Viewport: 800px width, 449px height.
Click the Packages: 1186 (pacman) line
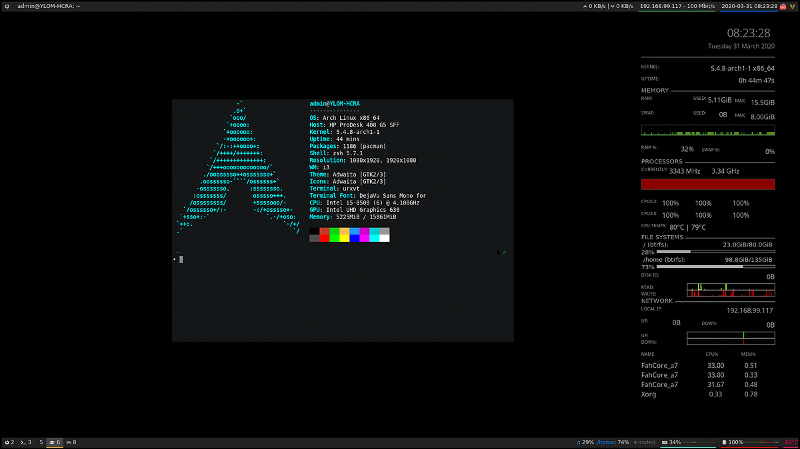point(347,146)
